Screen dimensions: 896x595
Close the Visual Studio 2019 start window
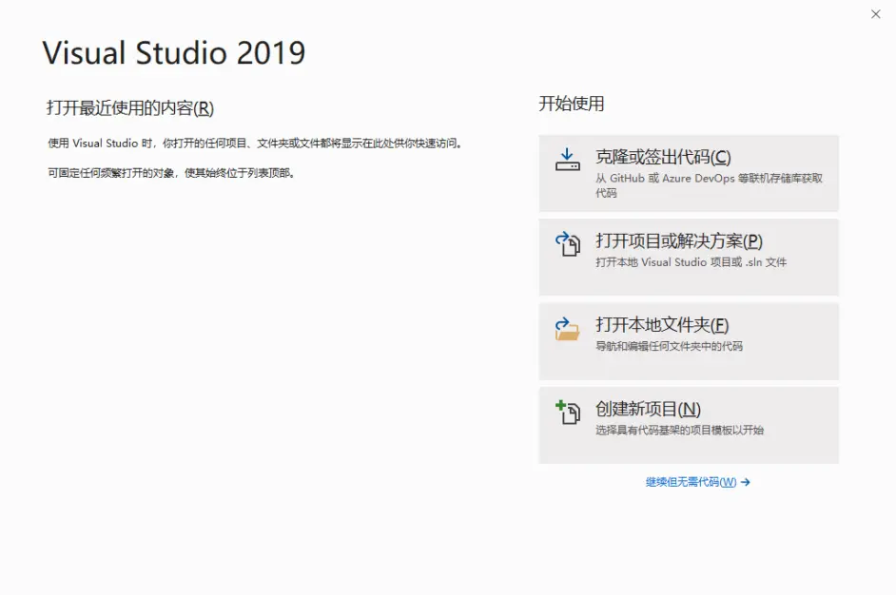875,14
